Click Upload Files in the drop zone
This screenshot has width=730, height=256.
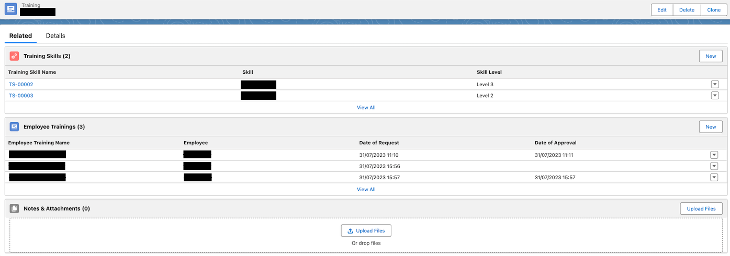366,230
